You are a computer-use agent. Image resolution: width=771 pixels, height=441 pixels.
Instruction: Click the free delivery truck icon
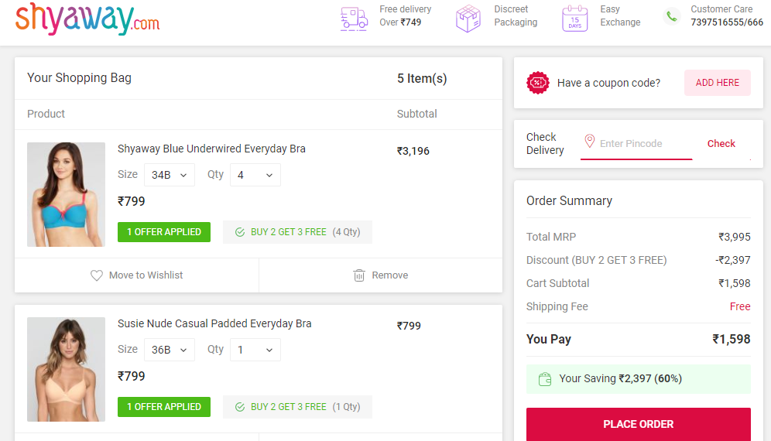354,19
